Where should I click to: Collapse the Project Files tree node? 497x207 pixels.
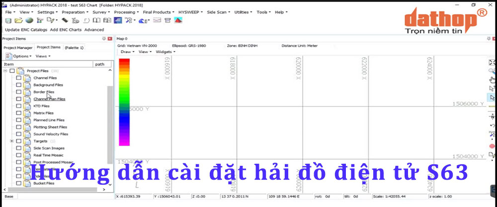coord(5,71)
